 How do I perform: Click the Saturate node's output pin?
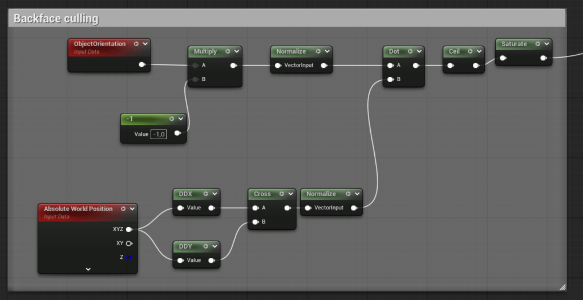(544, 58)
